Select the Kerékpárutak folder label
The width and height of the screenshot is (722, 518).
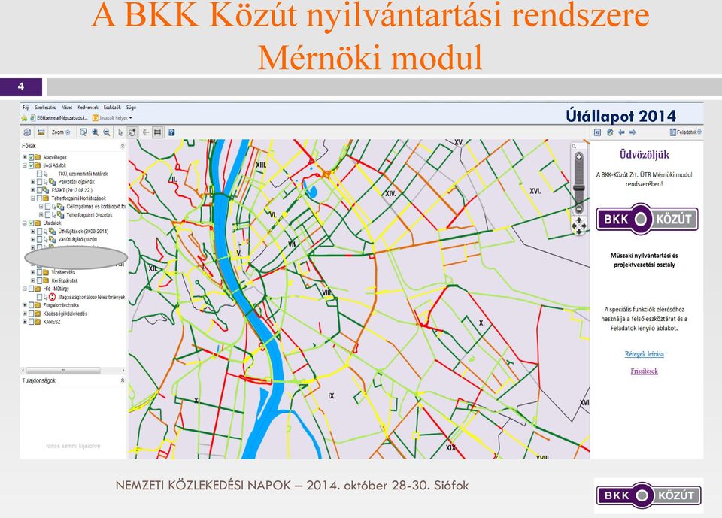[65, 280]
